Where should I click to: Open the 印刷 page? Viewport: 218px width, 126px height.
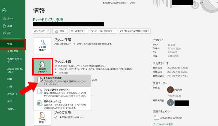tap(9, 79)
